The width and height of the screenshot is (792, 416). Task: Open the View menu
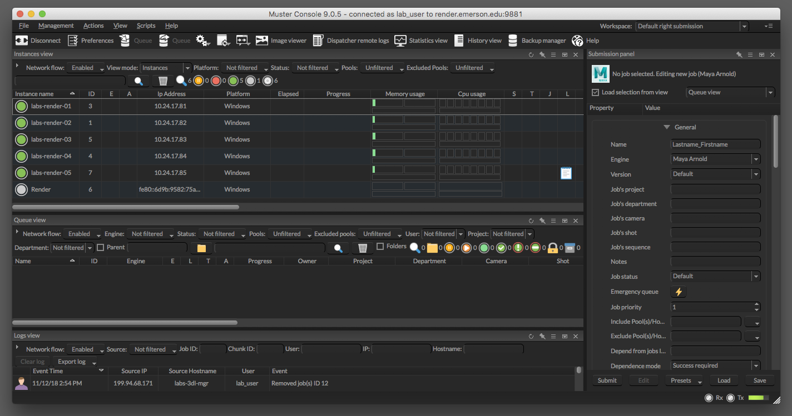pyautogui.click(x=120, y=26)
